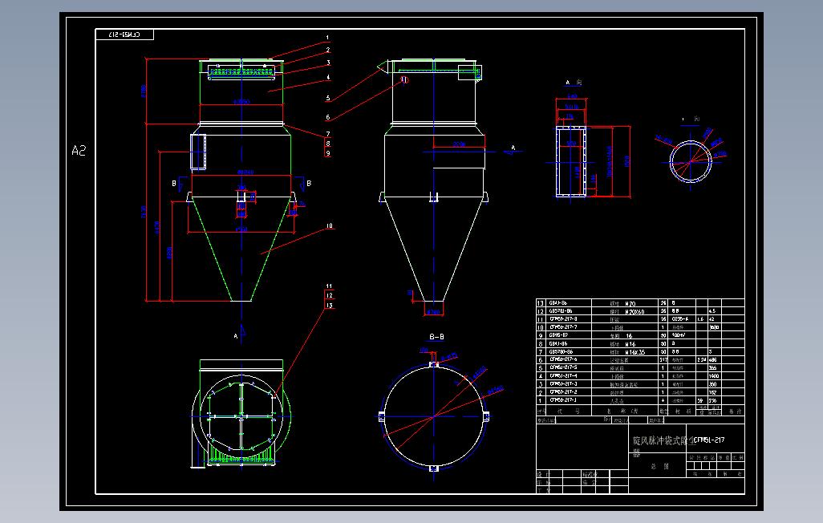Click the 总图 label in title block
823x523 pixels.
[x=660, y=466]
